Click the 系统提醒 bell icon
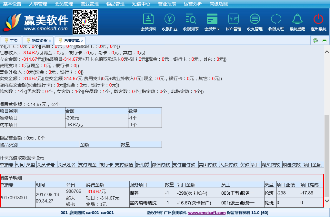 coord(297,20)
